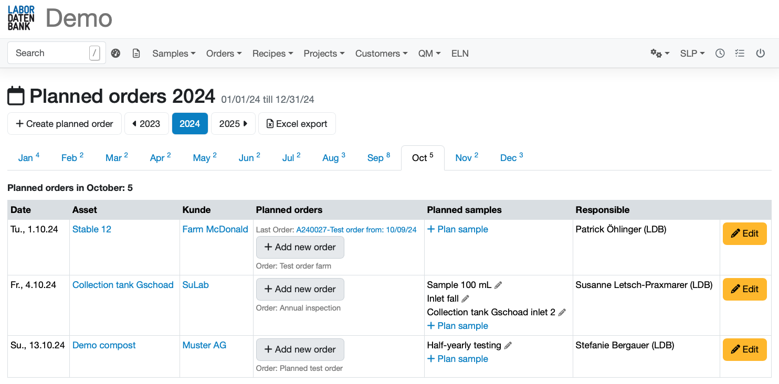Viewport: 779px width, 384px height.
Task: Edit Half-yearly testing via pencil icon
Action: 508,345
